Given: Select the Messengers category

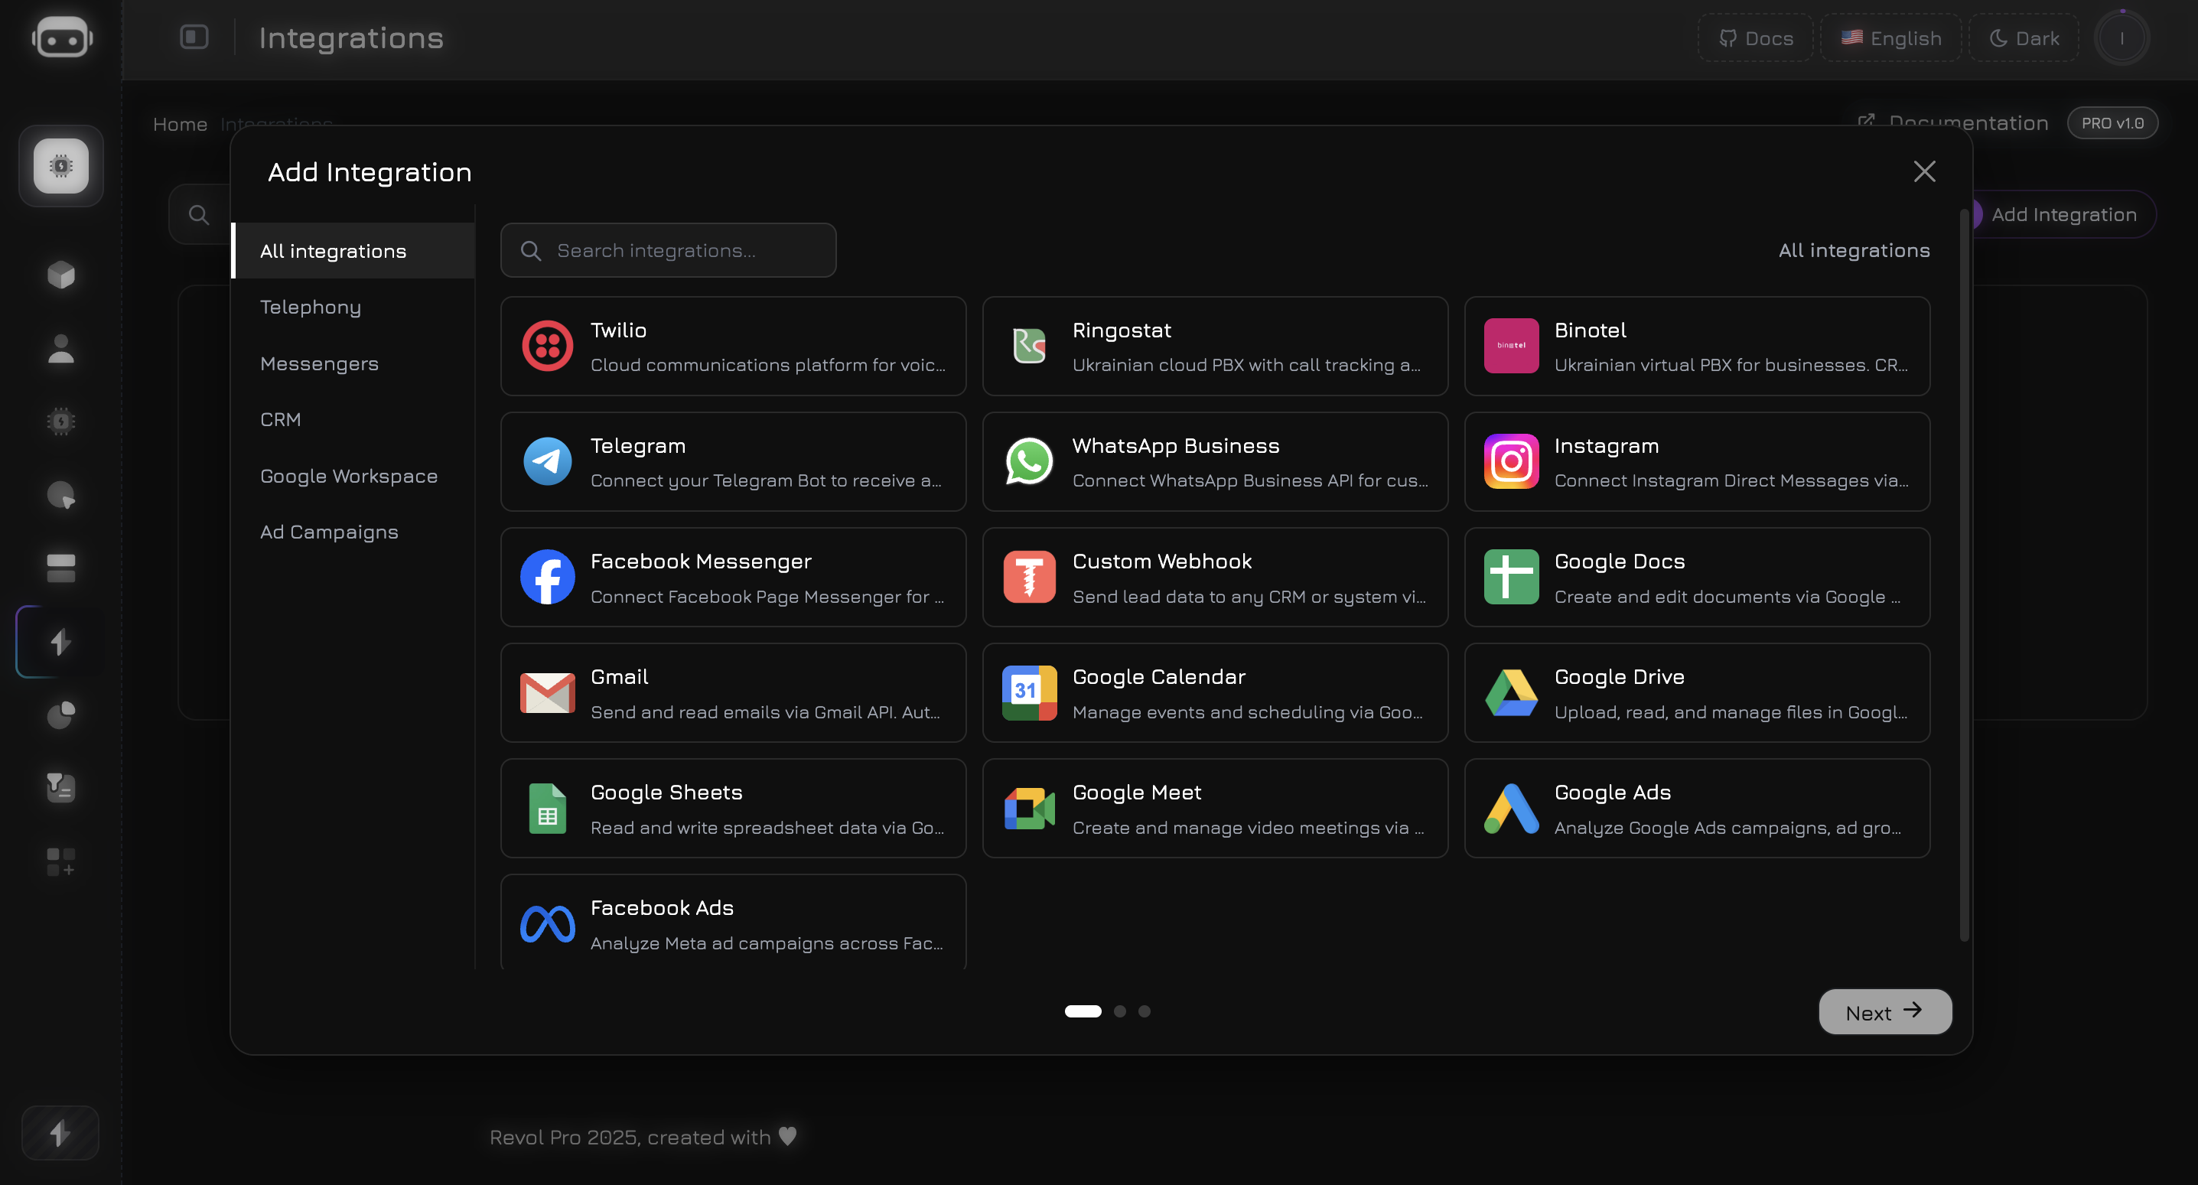Looking at the screenshot, I should coord(318,363).
